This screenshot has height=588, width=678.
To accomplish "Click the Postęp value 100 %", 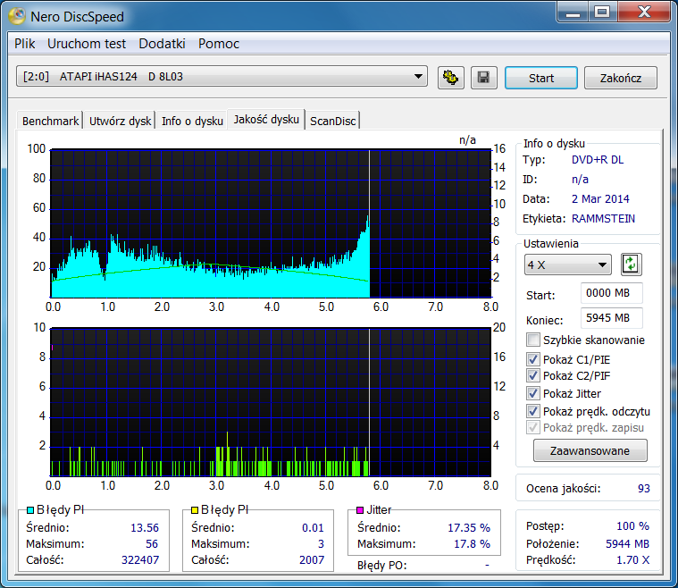I will pos(632,526).
